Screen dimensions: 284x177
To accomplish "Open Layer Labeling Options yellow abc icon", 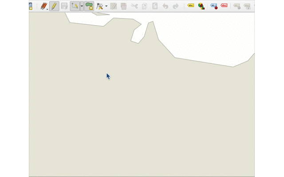I will tap(190, 5).
